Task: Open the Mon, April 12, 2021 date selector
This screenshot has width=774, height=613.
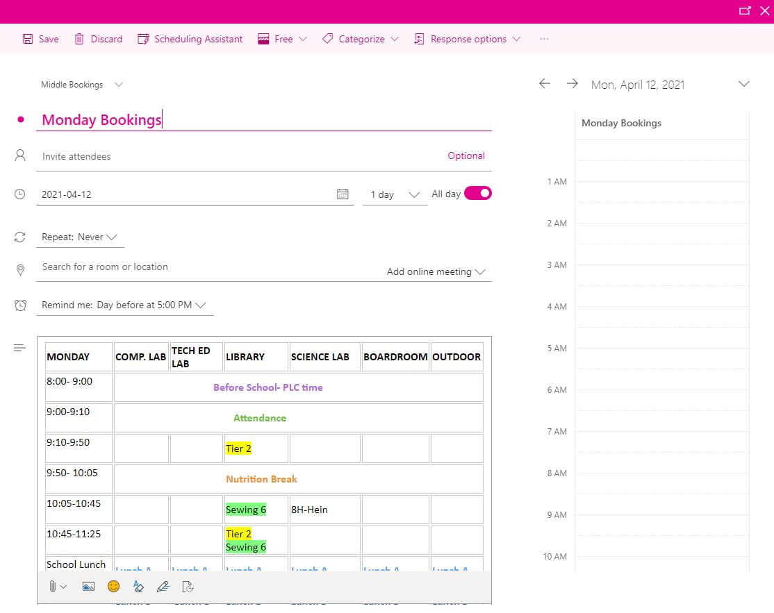Action: point(670,85)
